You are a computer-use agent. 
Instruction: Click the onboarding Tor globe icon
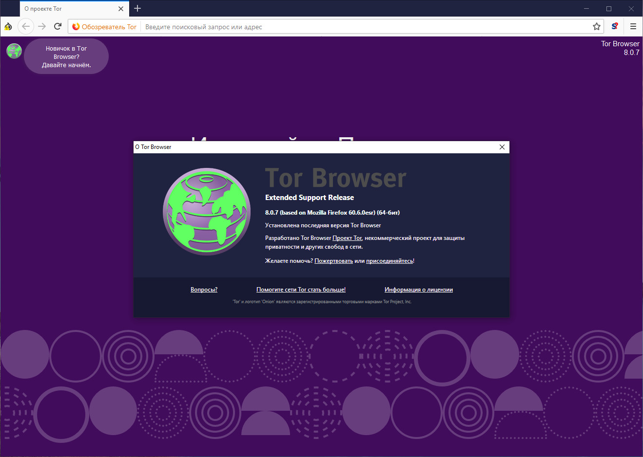[14, 51]
